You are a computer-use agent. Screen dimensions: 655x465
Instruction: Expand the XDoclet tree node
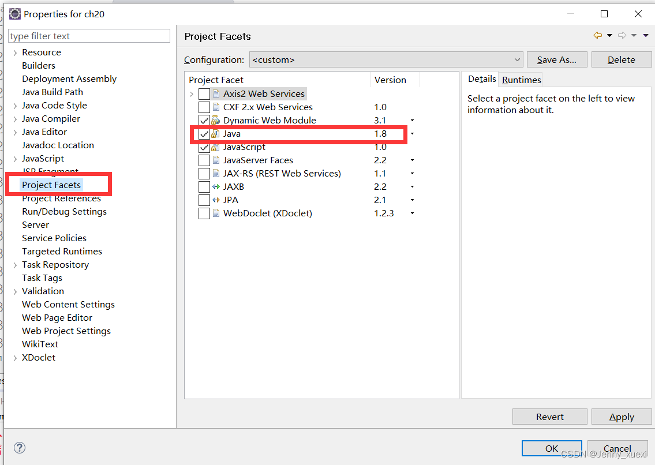coord(15,358)
